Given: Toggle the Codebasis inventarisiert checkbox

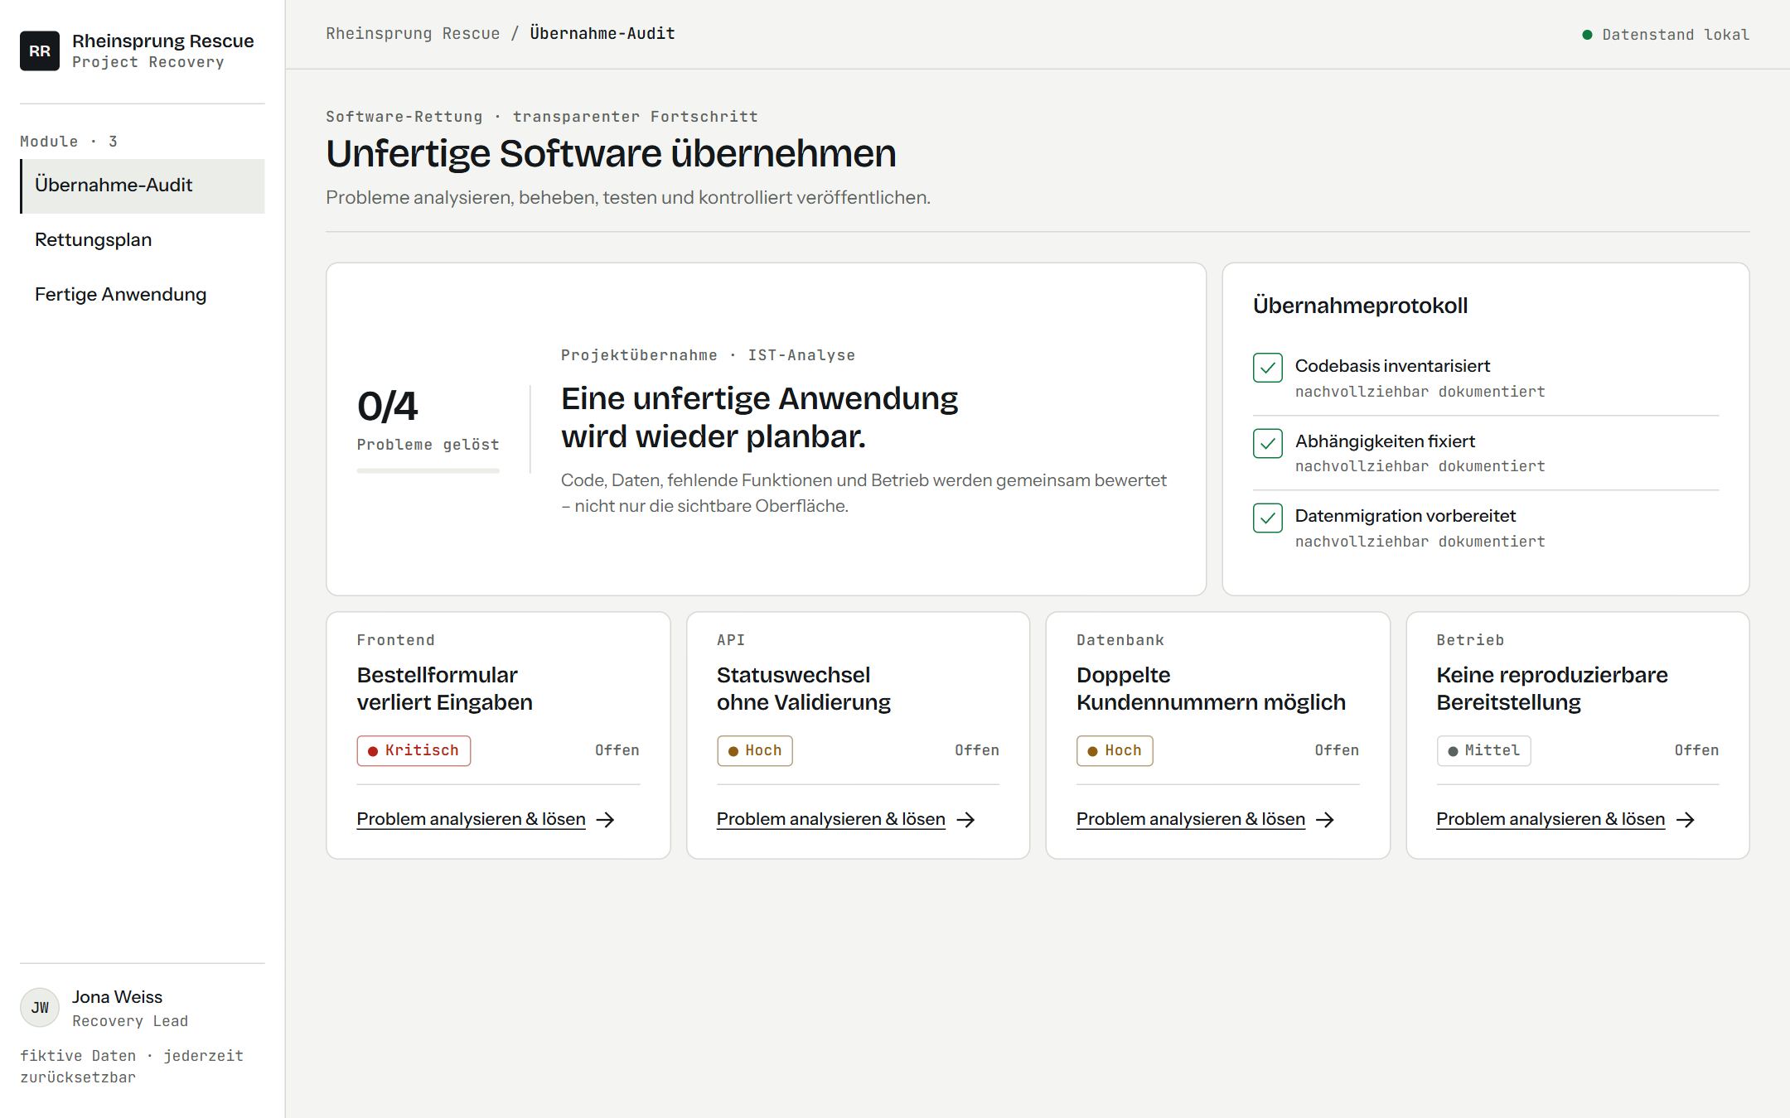Looking at the screenshot, I should tap(1268, 368).
